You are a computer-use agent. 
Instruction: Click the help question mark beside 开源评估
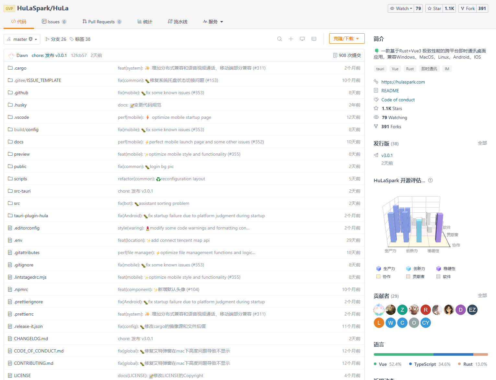coord(430,180)
